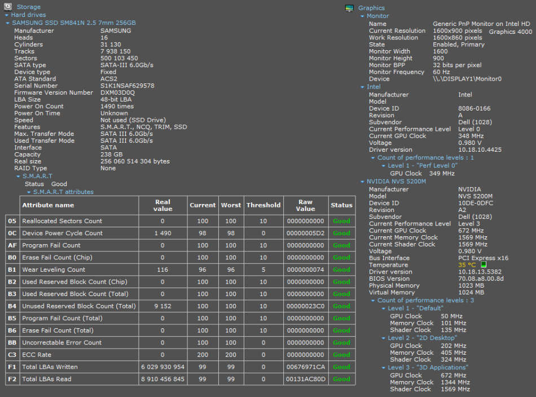Collapse the Hard drives tree node
Screen dimensions: 536x397
tap(7, 15)
